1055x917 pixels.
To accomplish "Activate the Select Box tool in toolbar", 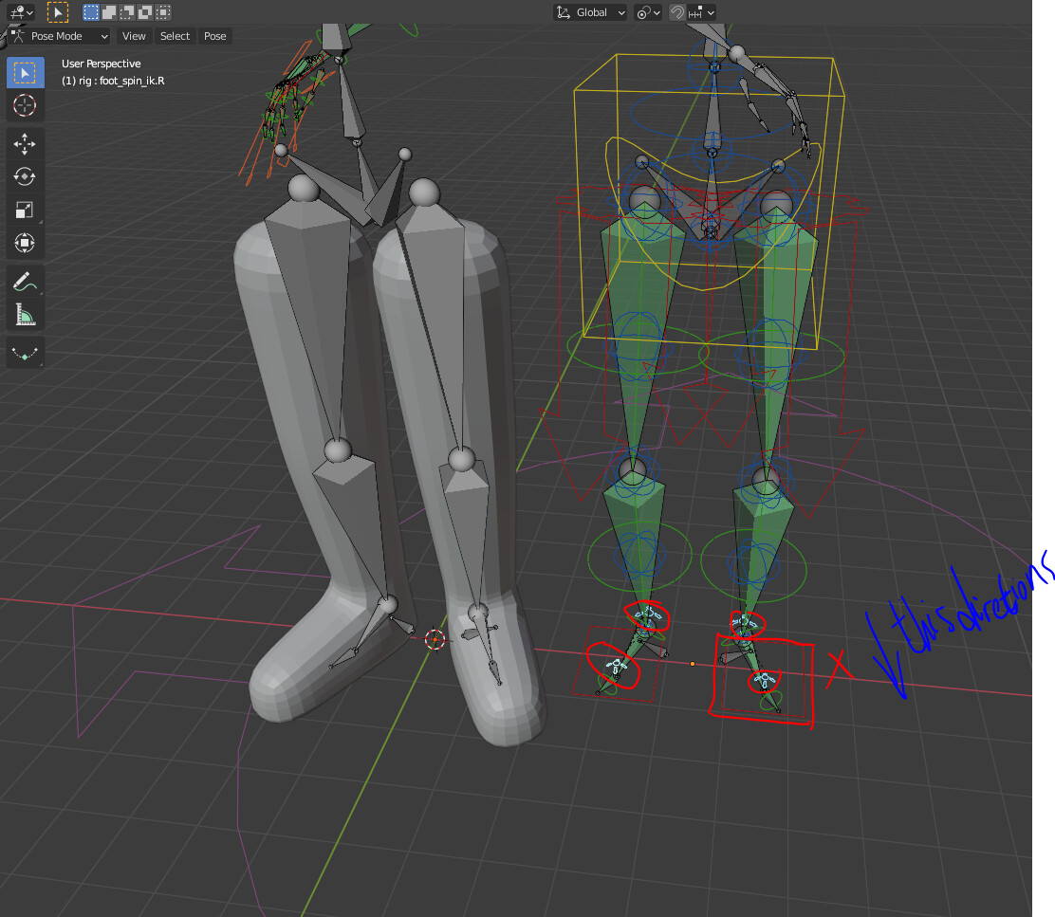I will pos(26,73).
